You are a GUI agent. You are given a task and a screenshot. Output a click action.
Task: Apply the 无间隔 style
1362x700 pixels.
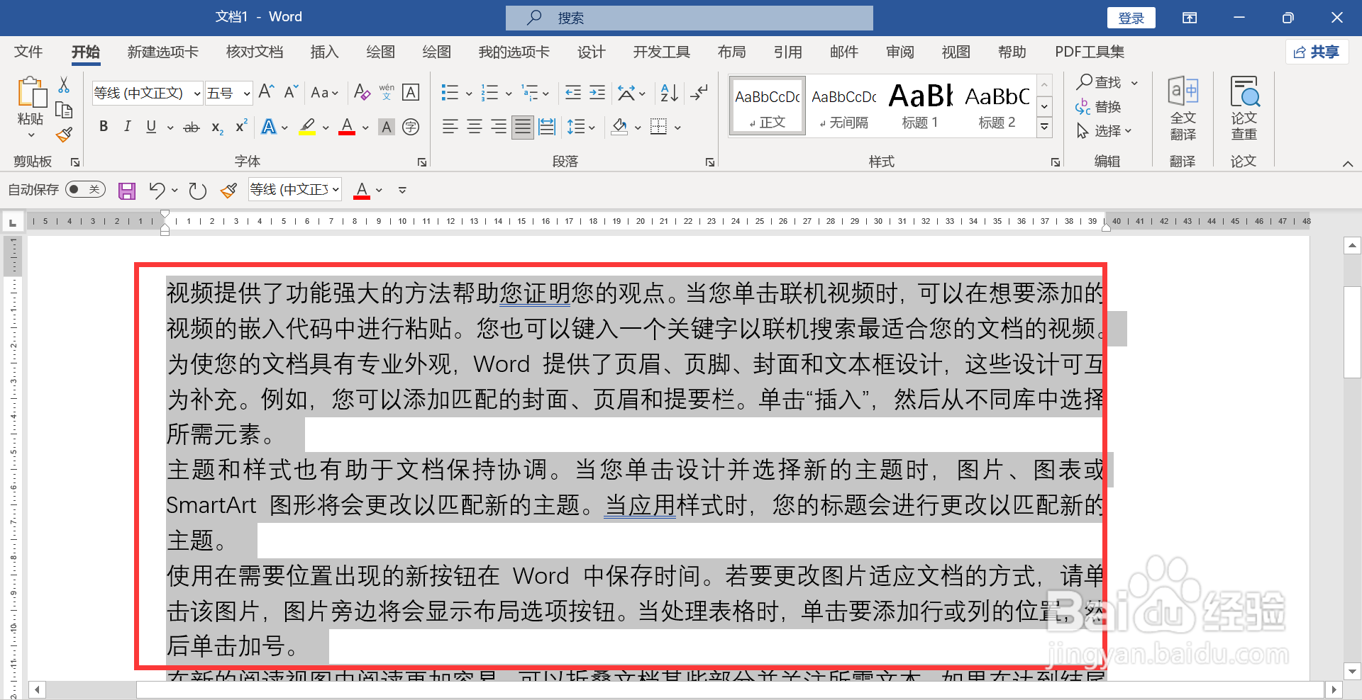pos(844,105)
